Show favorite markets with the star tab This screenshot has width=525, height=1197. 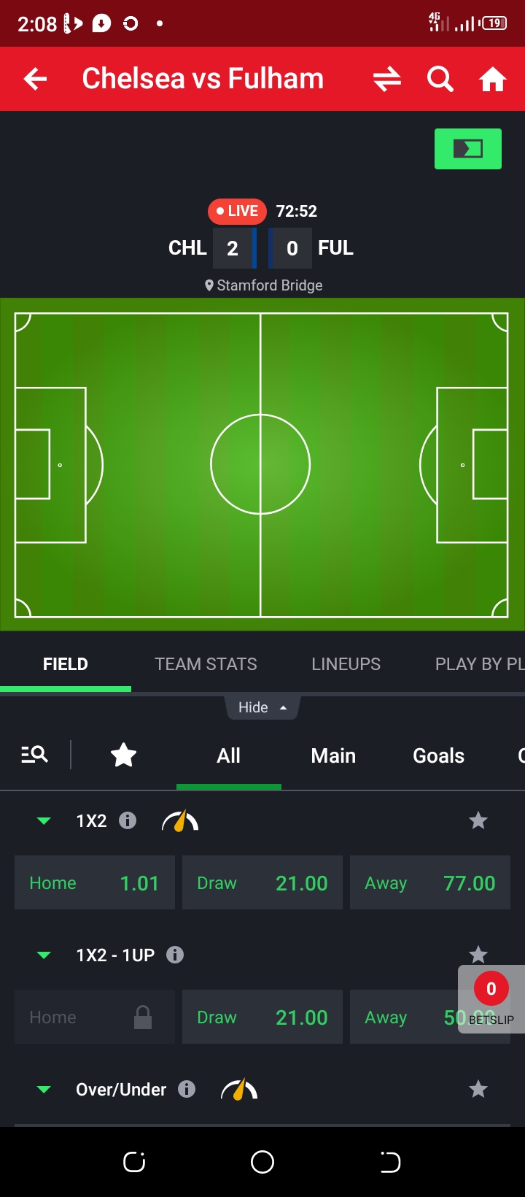[123, 755]
